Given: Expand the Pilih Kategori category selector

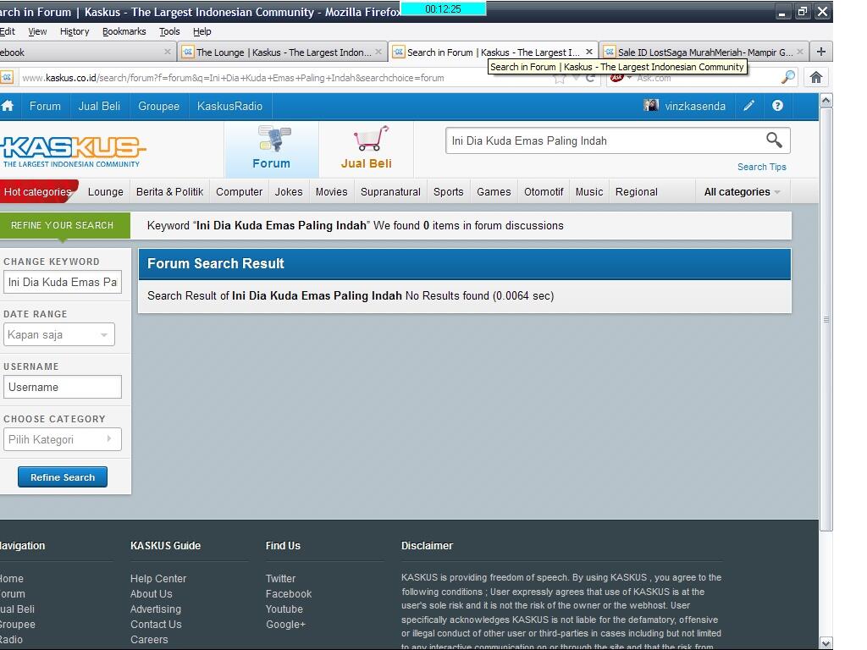Looking at the screenshot, I should (x=63, y=439).
